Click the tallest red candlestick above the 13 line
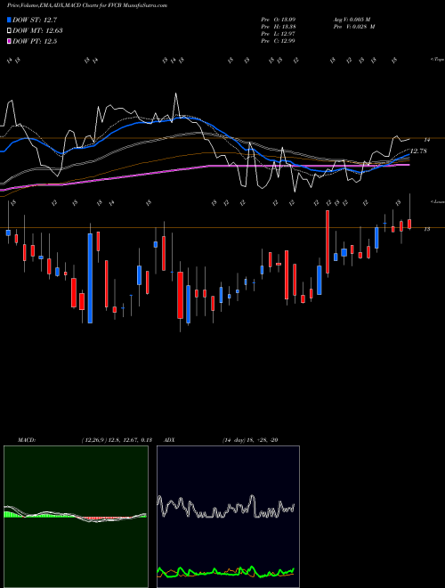 click(328, 241)
